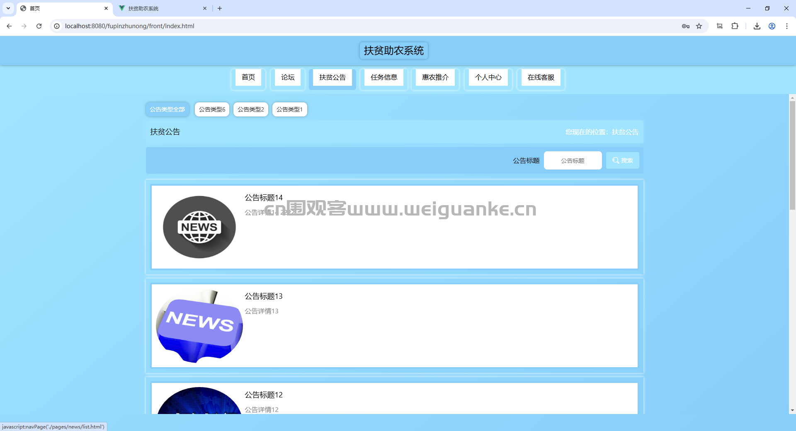Open the saved passwords key icon
This screenshot has height=431, width=796.
coord(686,26)
